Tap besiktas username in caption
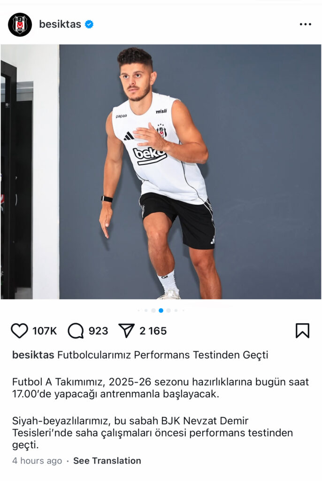The height and width of the screenshot is (481, 322). (33, 355)
